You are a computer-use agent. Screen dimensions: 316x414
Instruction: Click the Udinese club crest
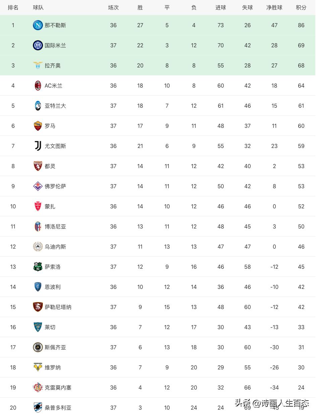point(38,247)
